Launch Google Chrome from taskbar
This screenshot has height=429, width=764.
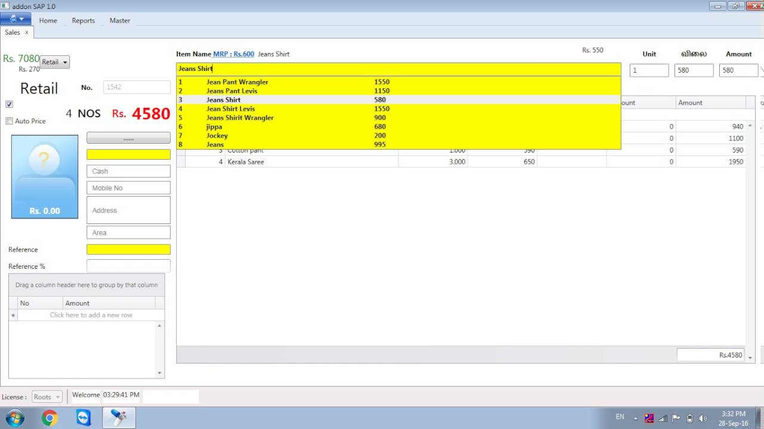(x=50, y=418)
